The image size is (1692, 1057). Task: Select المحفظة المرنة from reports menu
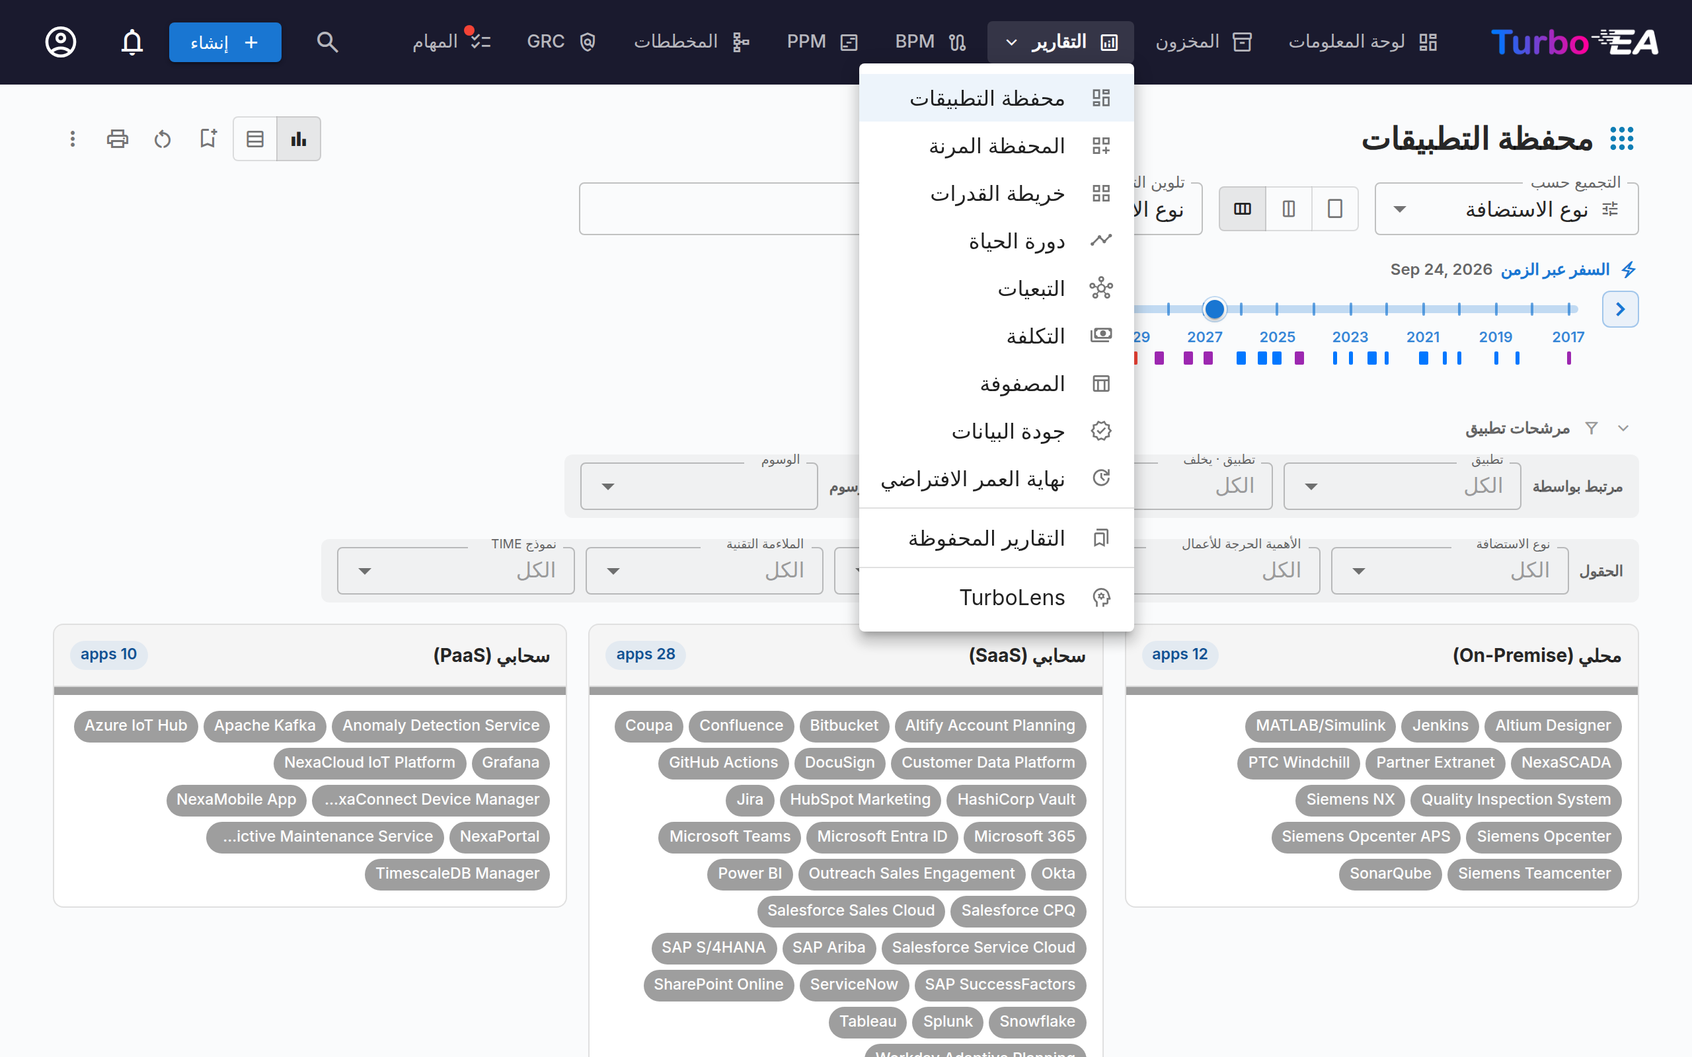(x=996, y=146)
